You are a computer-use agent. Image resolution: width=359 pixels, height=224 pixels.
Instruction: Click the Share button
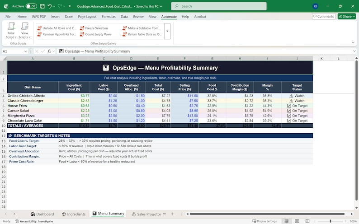(x=346, y=16)
